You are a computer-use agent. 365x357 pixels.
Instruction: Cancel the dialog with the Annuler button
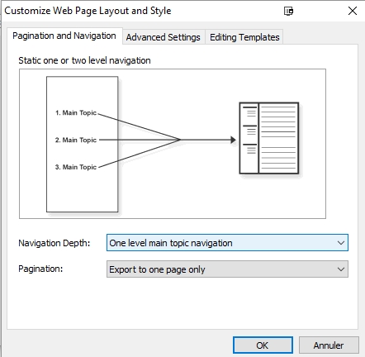click(x=329, y=345)
